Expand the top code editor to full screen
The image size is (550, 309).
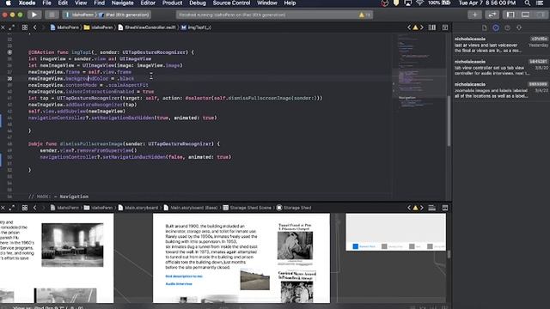click(x=12, y=27)
